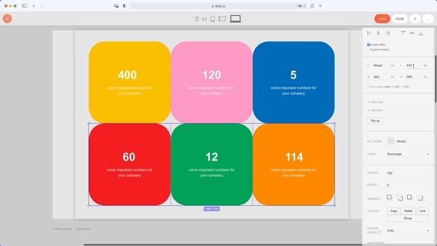Click the height field showing 360
The image size is (437, 246).
coord(414,77)
